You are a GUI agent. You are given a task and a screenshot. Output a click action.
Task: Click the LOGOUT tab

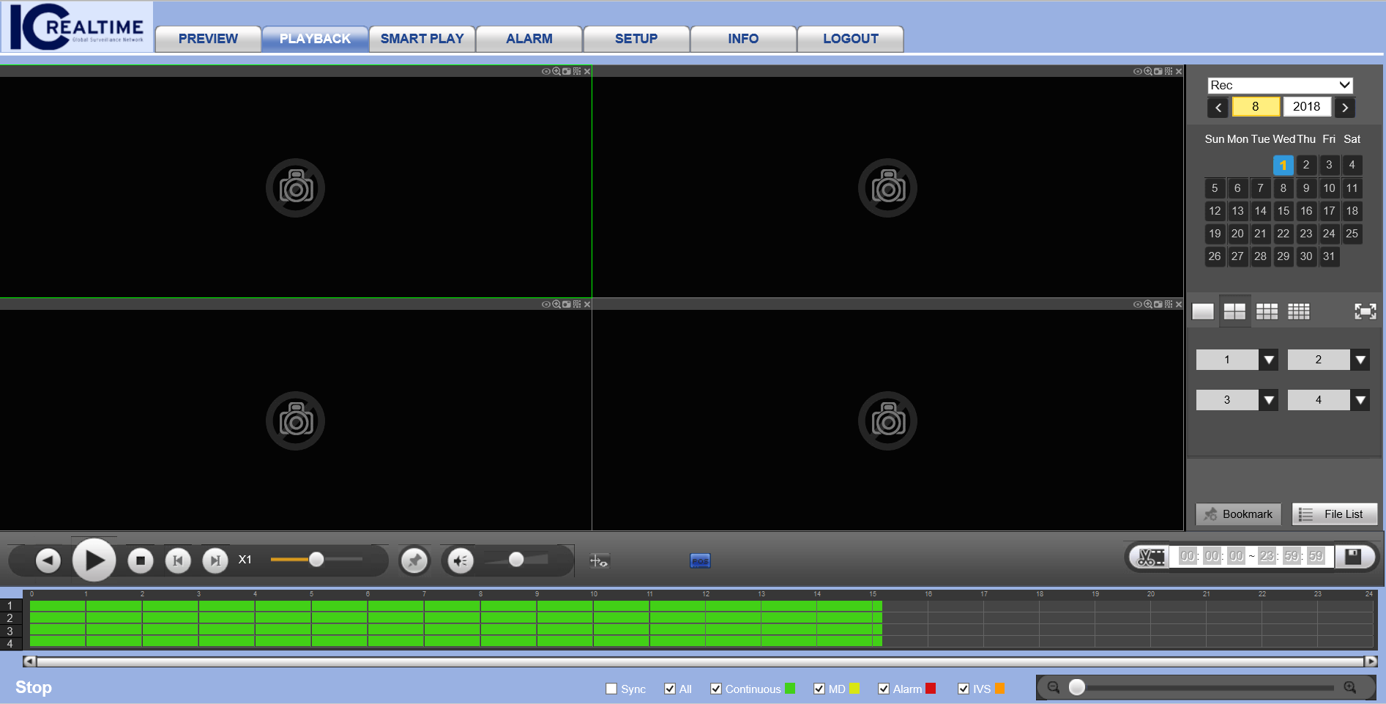[x=850, y=39]
